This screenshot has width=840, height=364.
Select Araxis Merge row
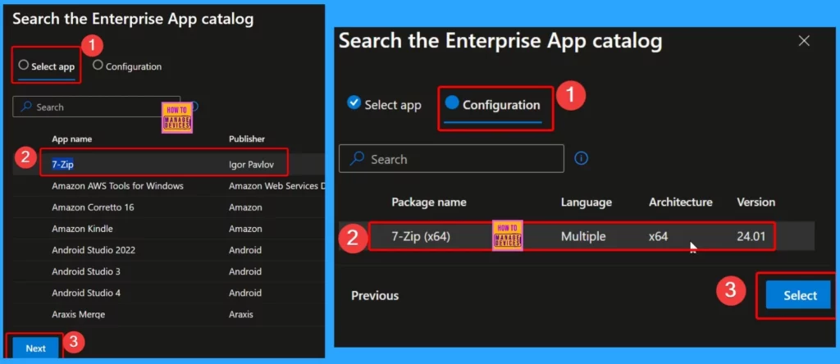pos(169,314)
